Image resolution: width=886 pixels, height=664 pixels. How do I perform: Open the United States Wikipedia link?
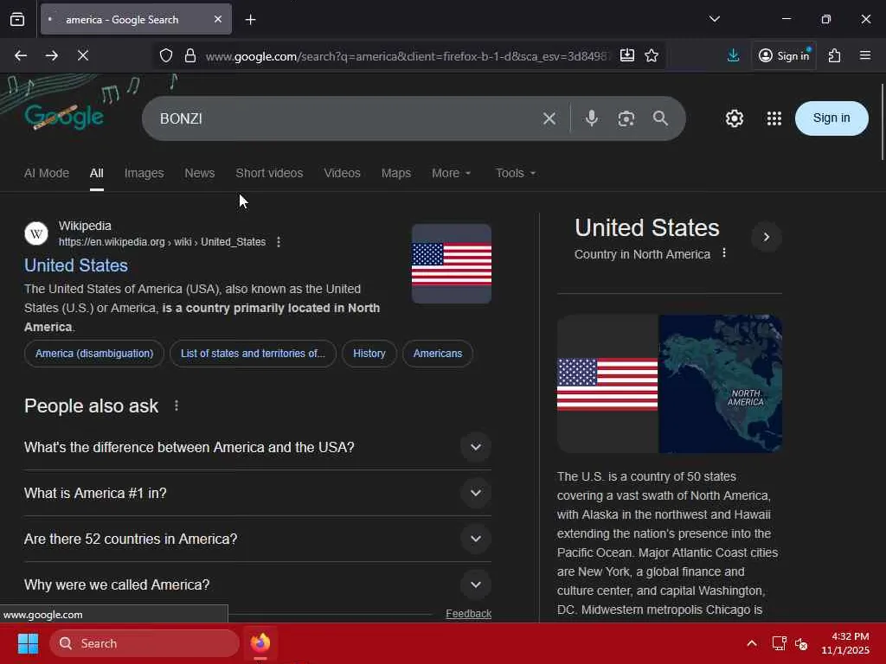[76, 265]
